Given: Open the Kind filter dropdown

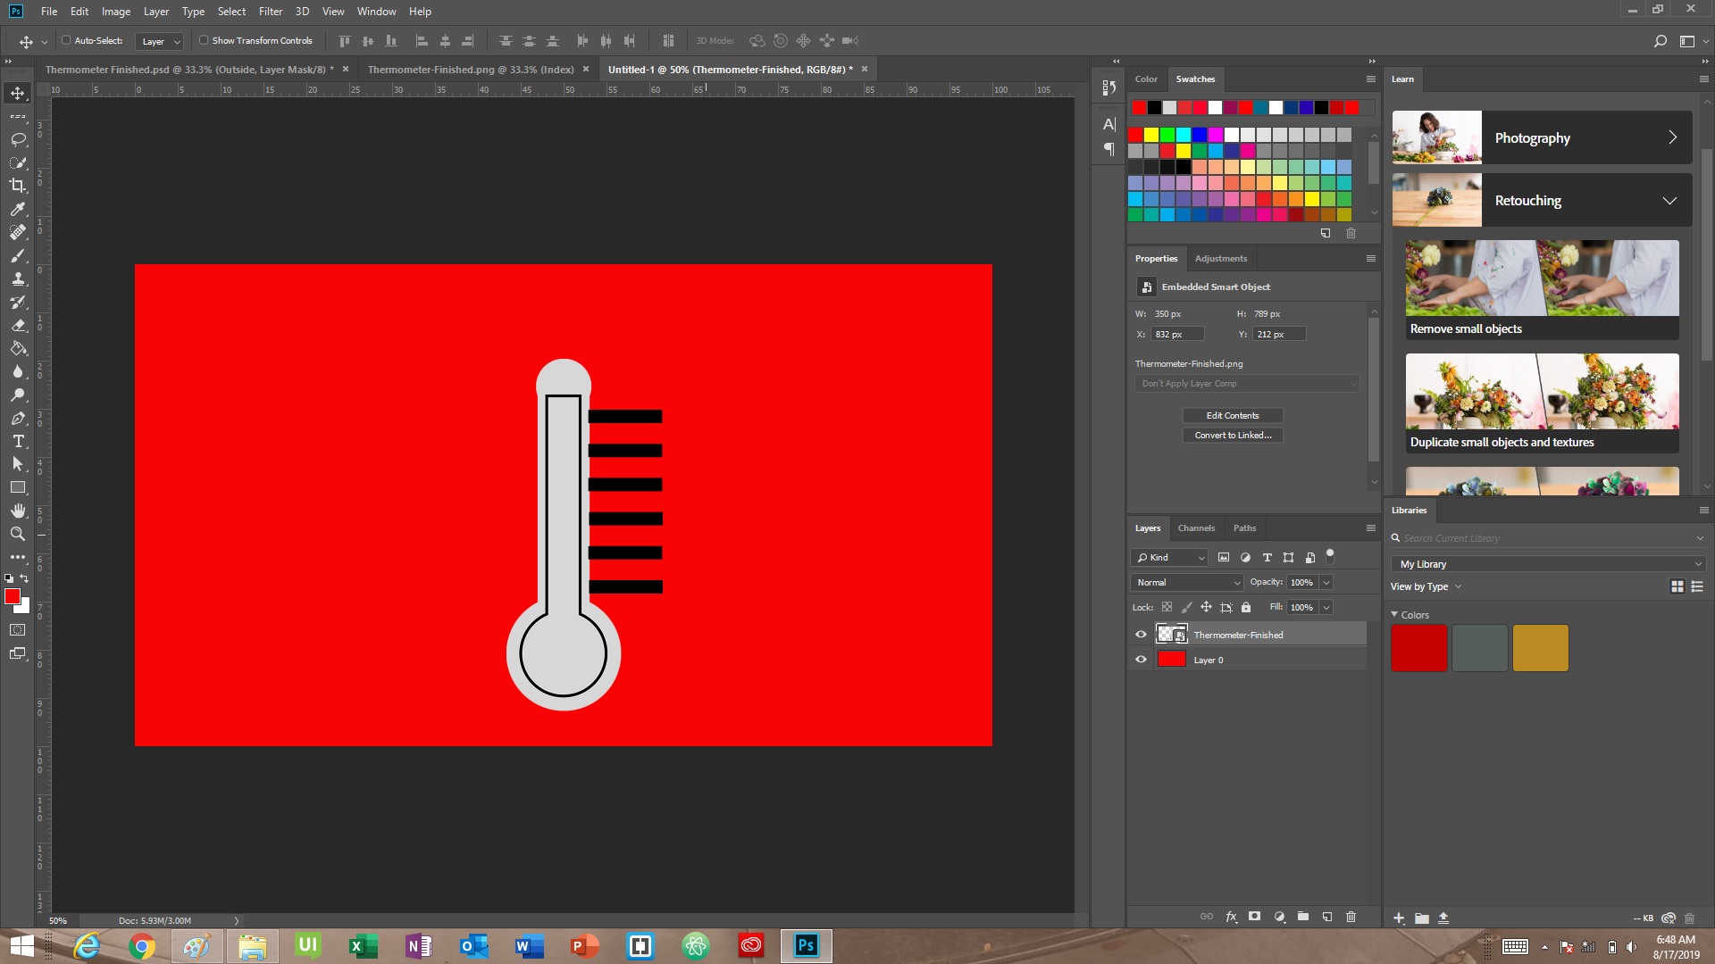Looking at the screenshot, I should pyautogui.click(x=1170, y=557).
